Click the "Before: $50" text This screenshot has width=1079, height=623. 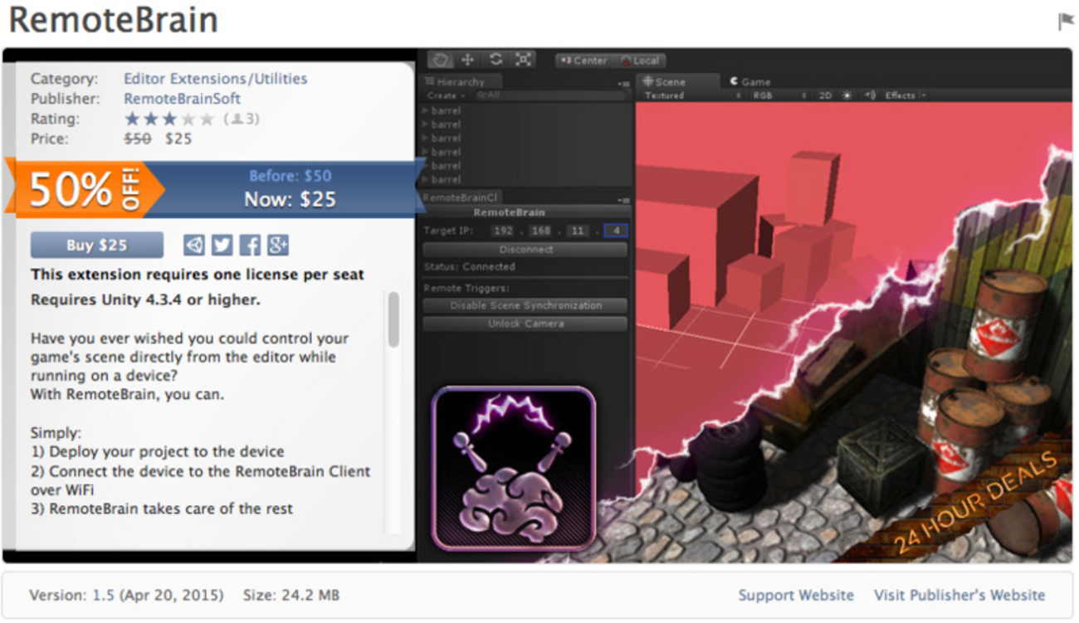290,176
